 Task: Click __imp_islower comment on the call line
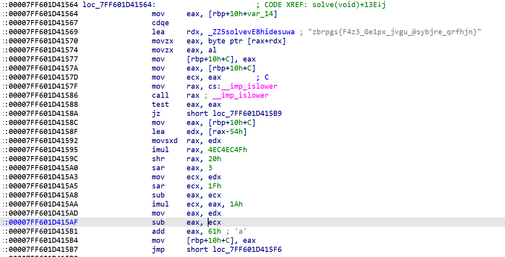point(240,95)
